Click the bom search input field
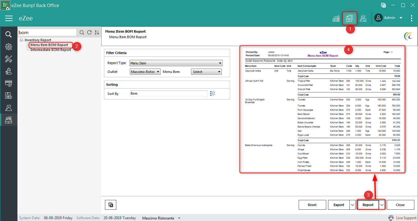The width and height of the screenshot is (418, 221). 47,33
